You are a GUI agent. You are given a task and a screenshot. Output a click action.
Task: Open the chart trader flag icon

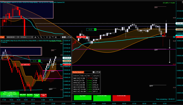(53, 37)
